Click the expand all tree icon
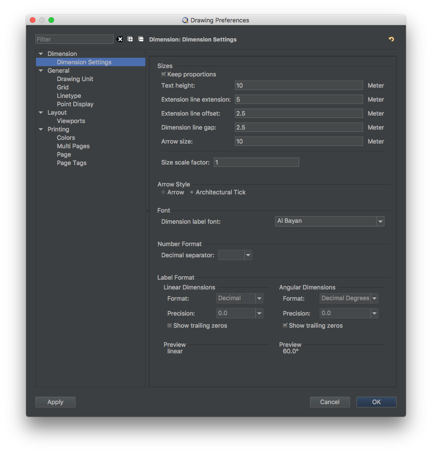 point(130,39)
